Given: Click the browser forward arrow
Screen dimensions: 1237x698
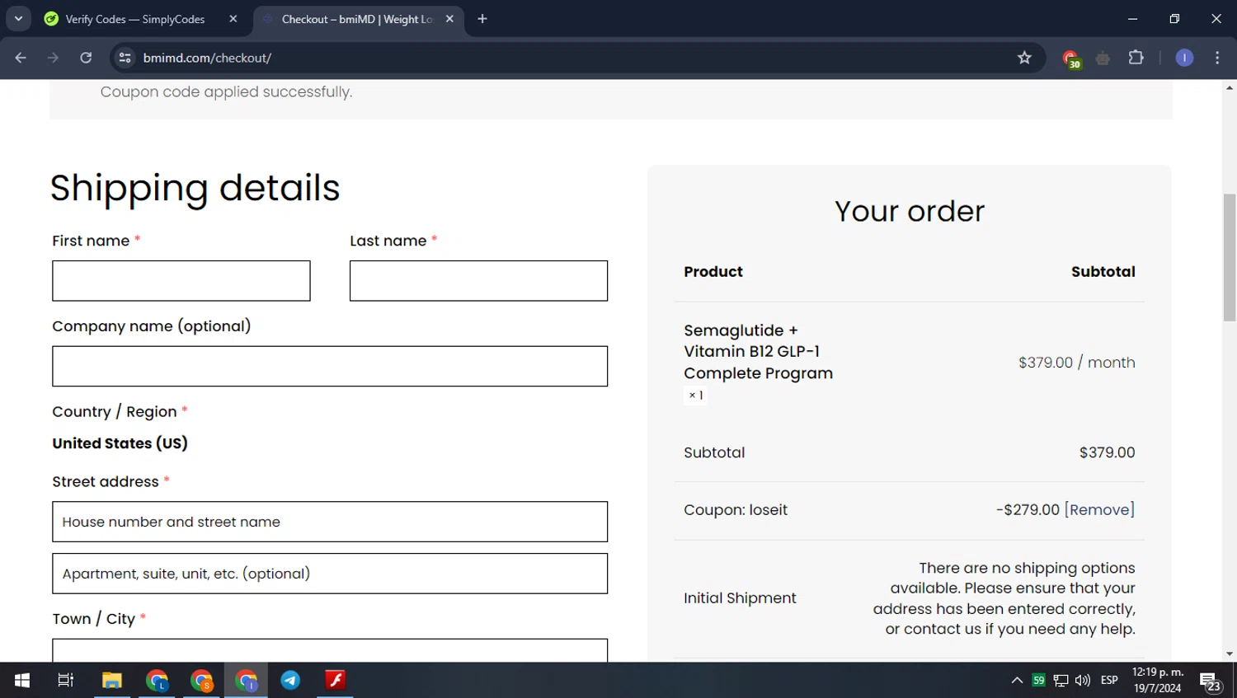Looking at the screenshot, I should (x=53, y=58).
